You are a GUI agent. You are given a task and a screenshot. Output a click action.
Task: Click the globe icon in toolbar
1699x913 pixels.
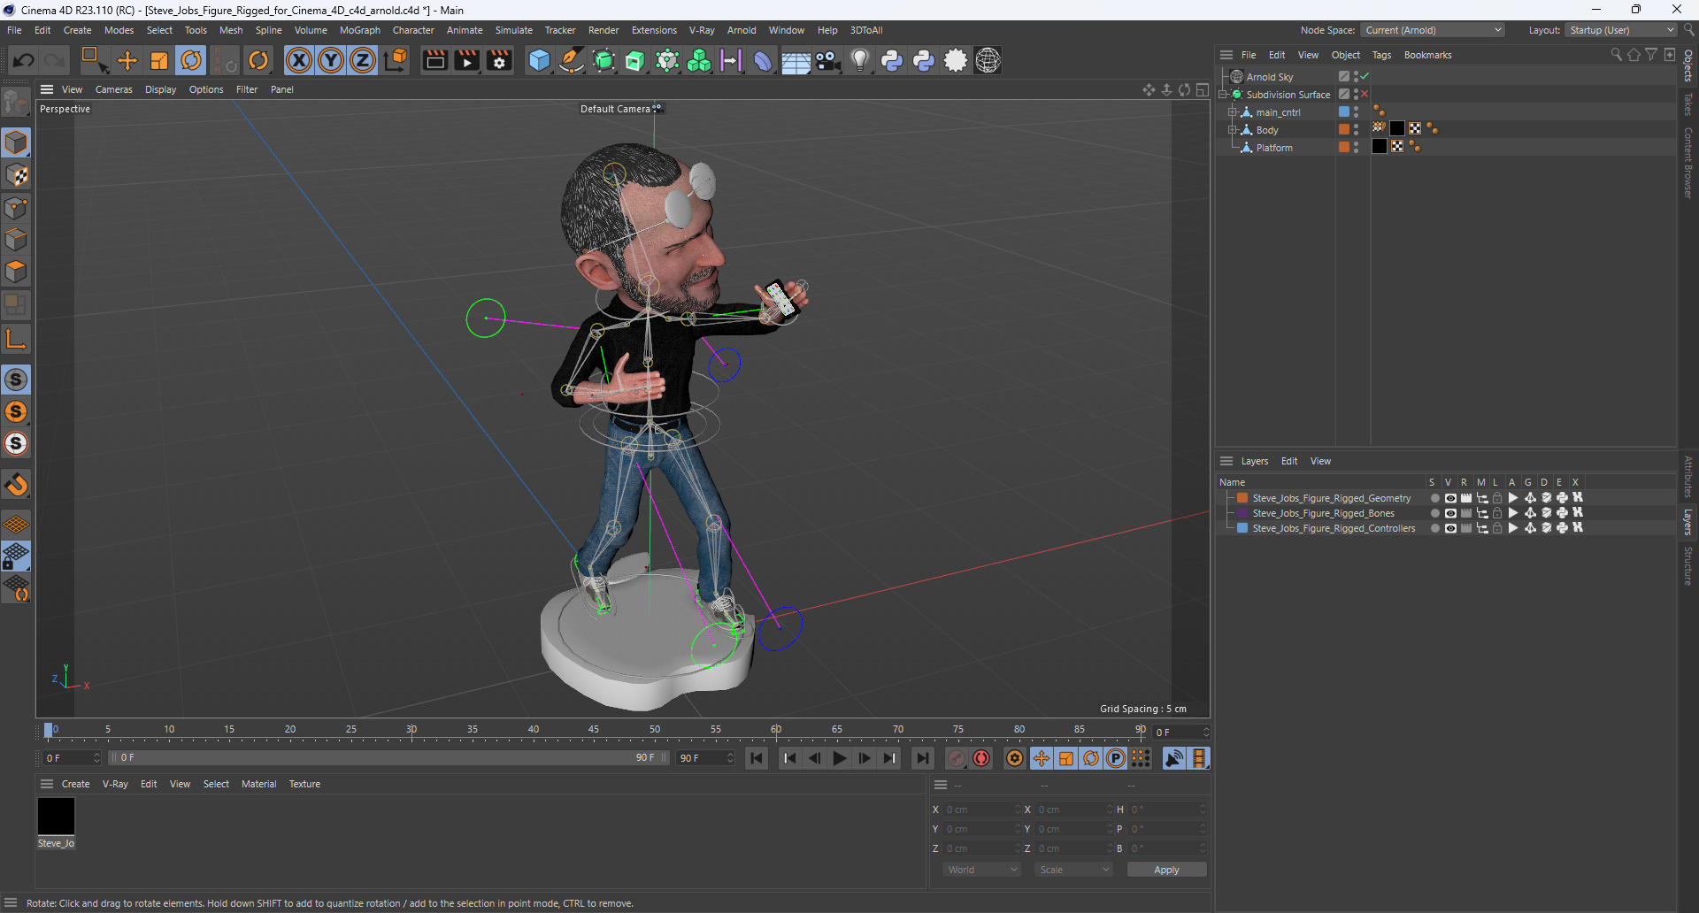click(x=988, y=60)
